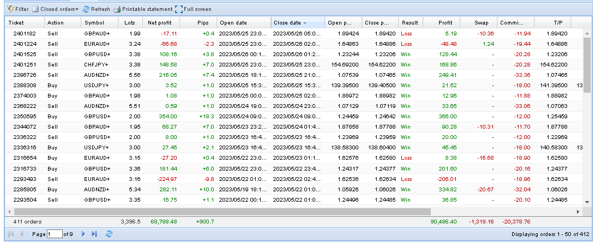This screenshot has height=248, width=601.
Task: Click the vertical scrollbar down arrow
Action: tap(587, 202)
